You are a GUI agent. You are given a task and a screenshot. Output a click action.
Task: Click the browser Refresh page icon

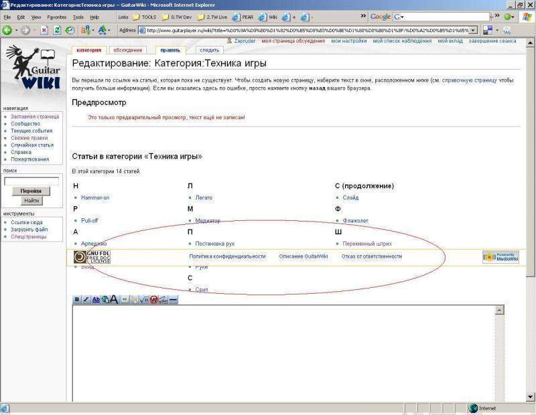(57, 30)
